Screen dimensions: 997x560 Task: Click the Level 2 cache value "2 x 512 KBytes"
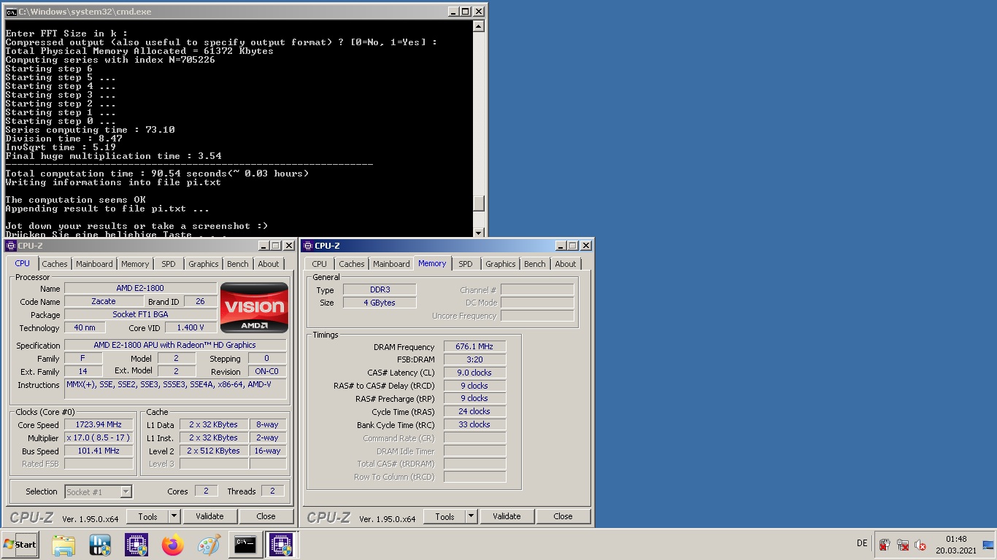point(213,451)
